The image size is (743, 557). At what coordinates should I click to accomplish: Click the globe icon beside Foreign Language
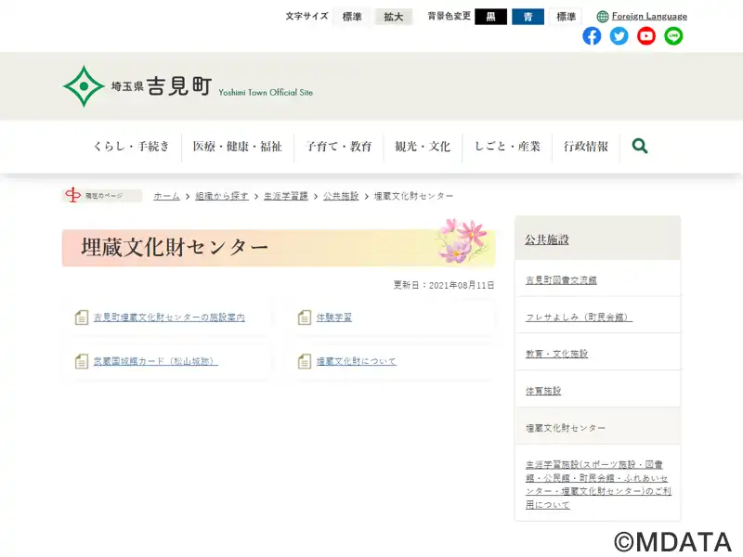click(603, 17)
